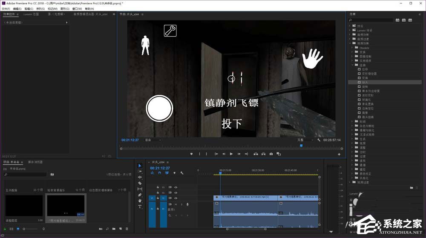Select the 放大 effect in the list
This screenshot has width=426, height=238.
365,82
